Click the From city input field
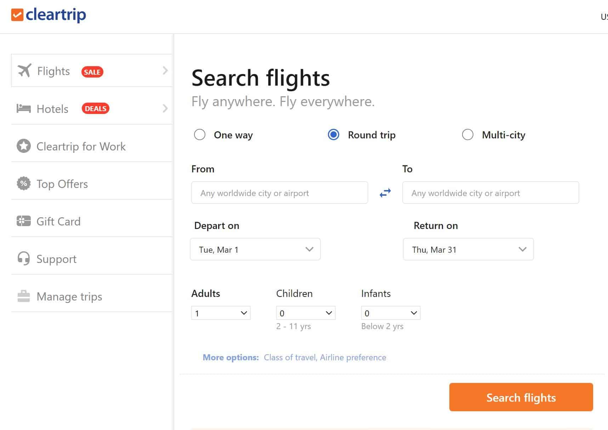Viewport: 608px width, 430px height. [x=279, y=193]
